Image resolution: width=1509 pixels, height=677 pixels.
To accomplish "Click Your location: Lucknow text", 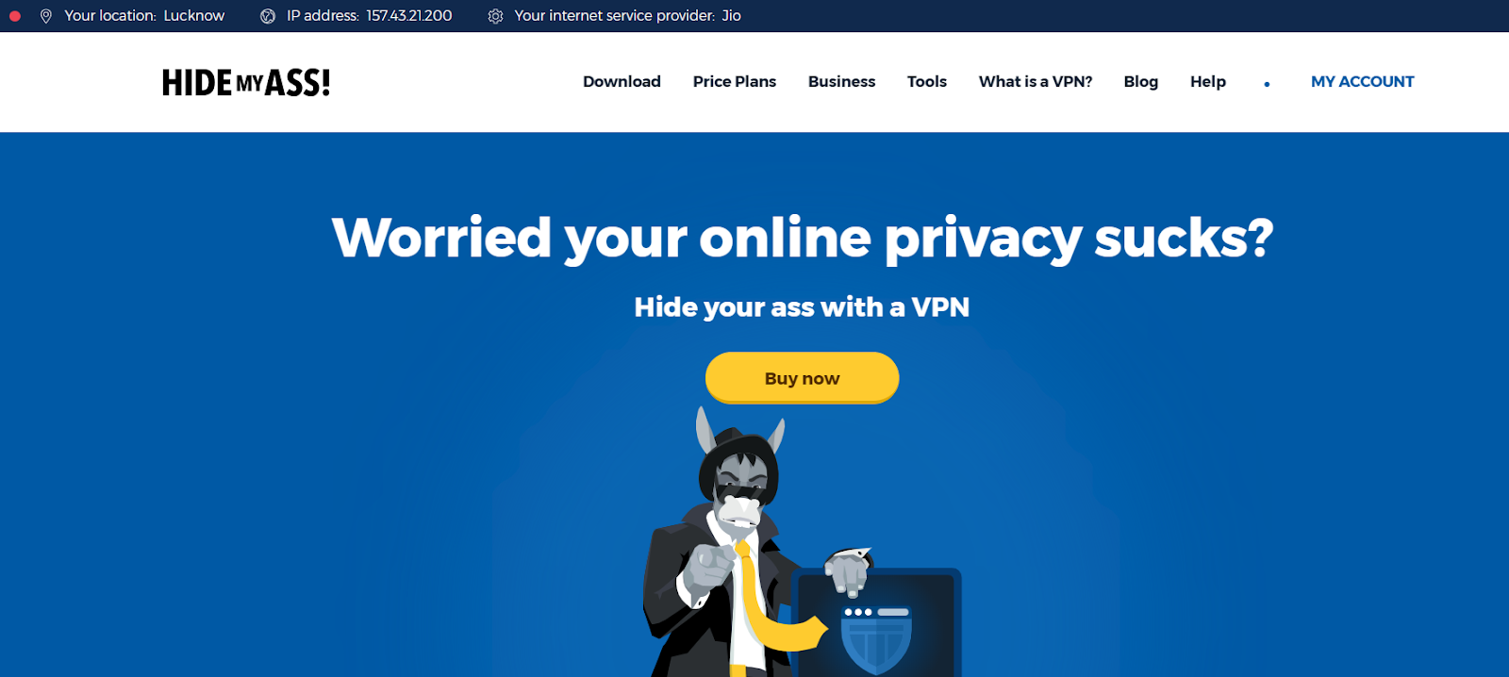I will pos(144,16).
